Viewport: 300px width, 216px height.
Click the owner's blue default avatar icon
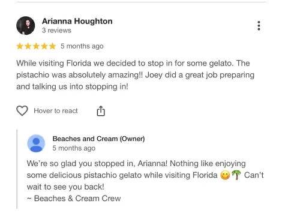[x=36, y=143]
